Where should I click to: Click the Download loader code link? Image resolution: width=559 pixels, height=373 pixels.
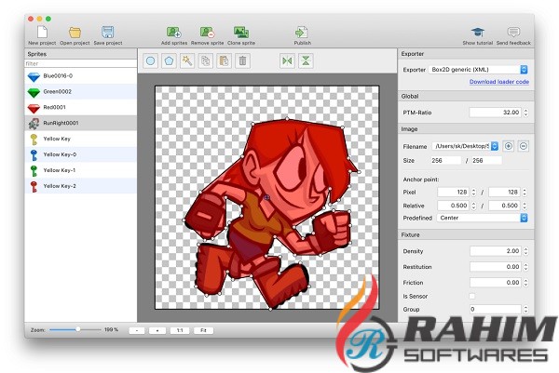pos(499,82)
